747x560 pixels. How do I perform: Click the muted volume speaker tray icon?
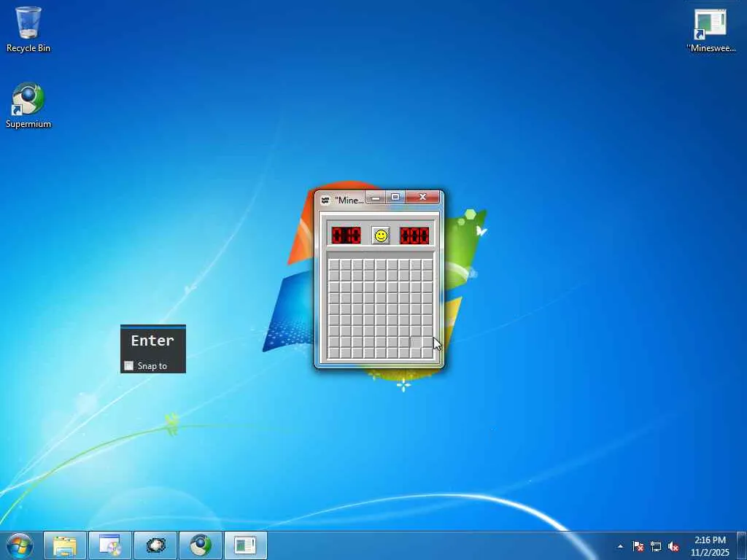tap(673, 546)
